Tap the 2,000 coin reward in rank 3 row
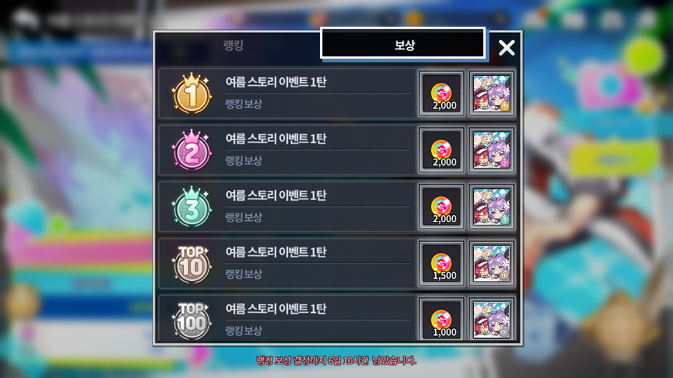The height and width of the screenshot is (378, 673). pyautogui.click(x=442, y=207)
